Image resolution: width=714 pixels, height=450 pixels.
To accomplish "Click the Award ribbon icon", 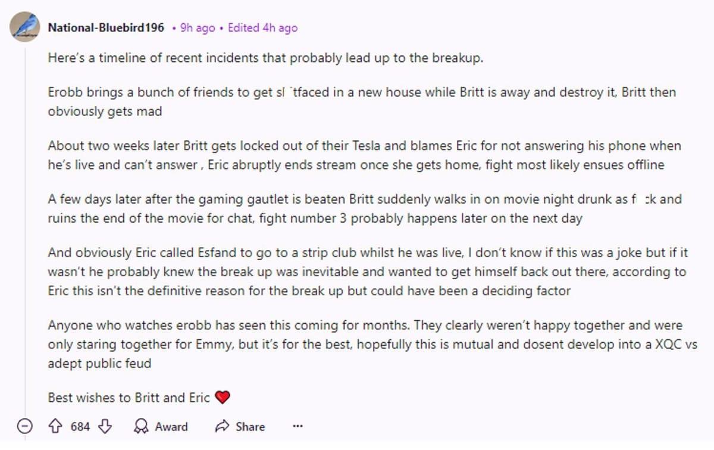I will [140, 426].
